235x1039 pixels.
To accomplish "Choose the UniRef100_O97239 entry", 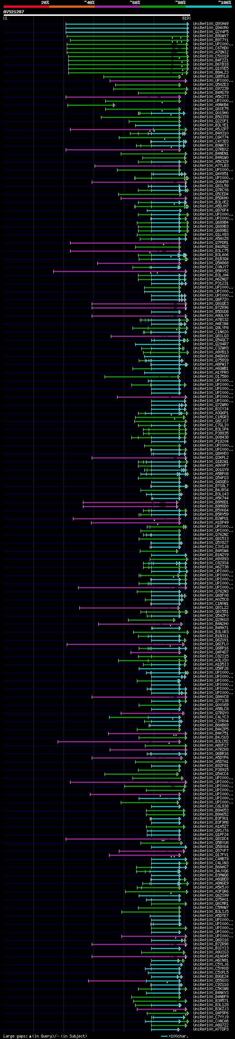I will 211,89.
